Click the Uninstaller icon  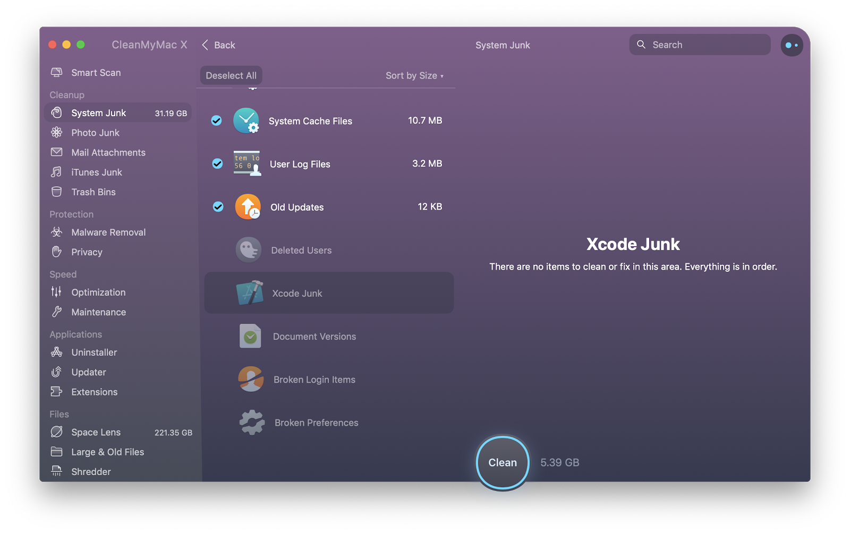click(x=56, y=352)
